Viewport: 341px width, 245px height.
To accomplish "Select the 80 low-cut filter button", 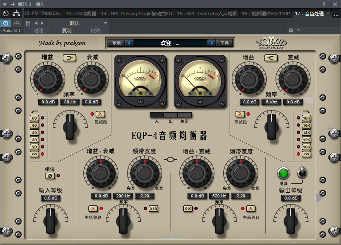I will point(34,118).
